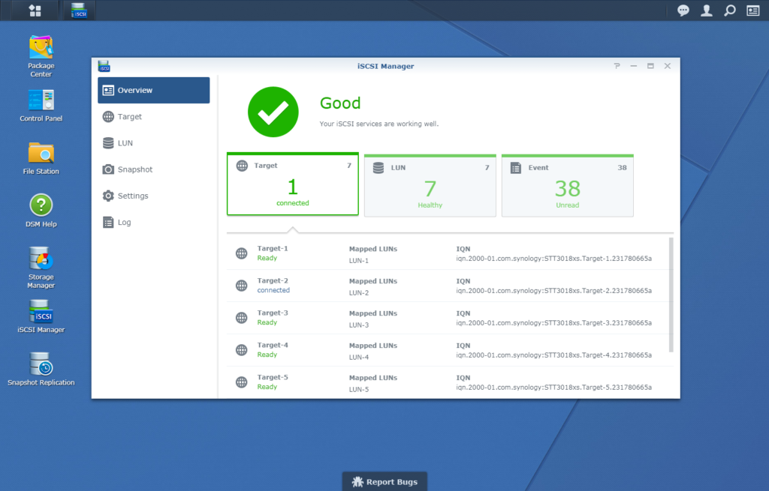
Task: Select the Target-5 row name
Action: coord(273,377)
